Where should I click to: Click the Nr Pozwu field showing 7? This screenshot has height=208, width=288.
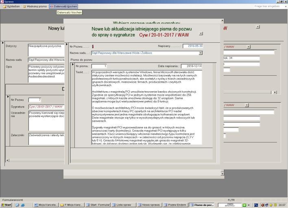(35, 100)
